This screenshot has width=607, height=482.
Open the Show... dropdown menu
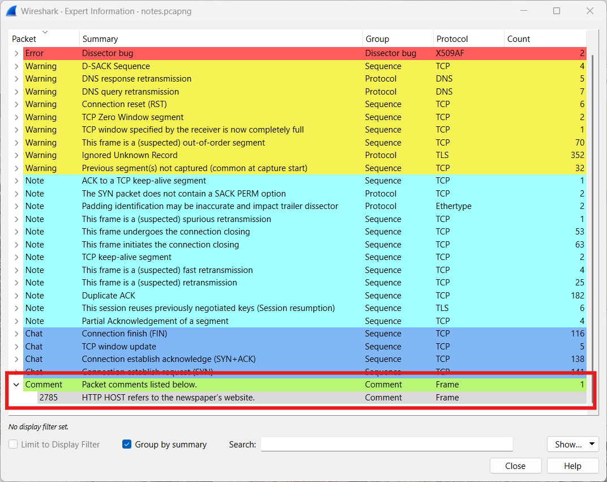pyautogui.click(x=572, y=445)
